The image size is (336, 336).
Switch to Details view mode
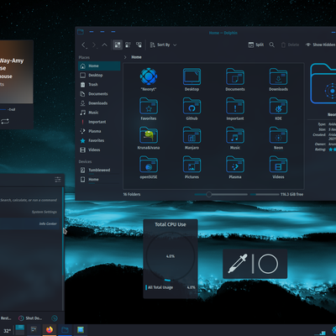tap(139, 45)
